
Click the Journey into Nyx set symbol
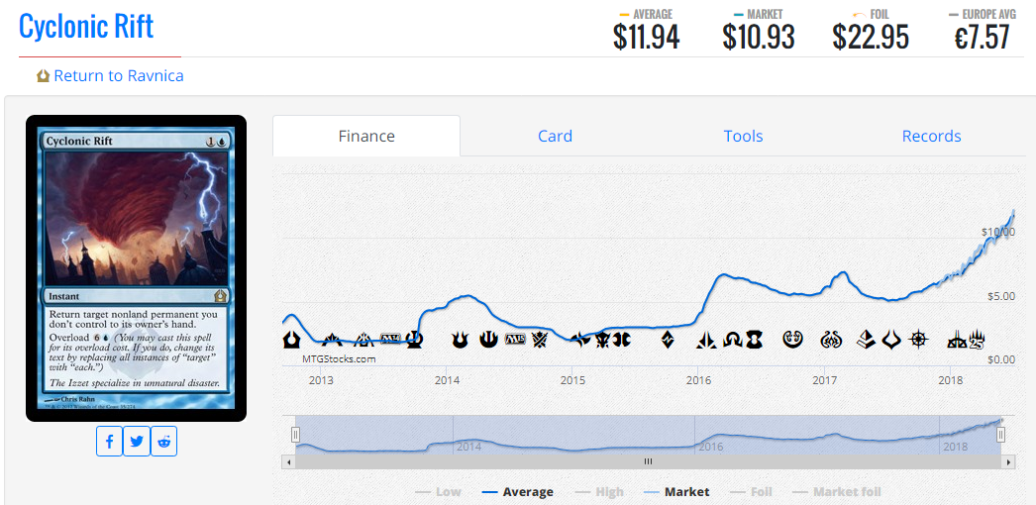[489, 340]
